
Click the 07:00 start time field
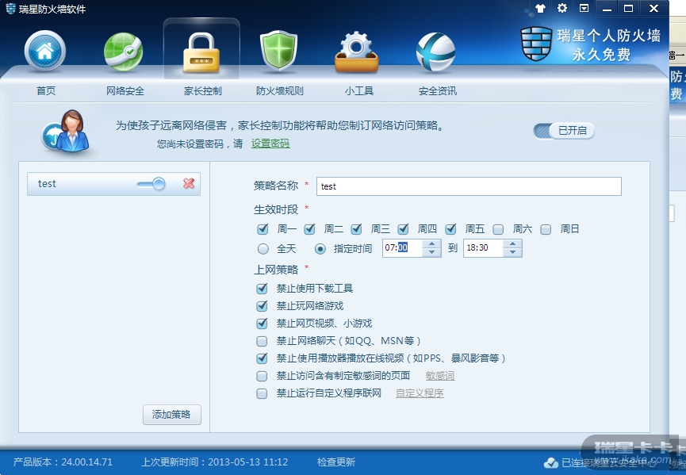(x=403, y=248)
